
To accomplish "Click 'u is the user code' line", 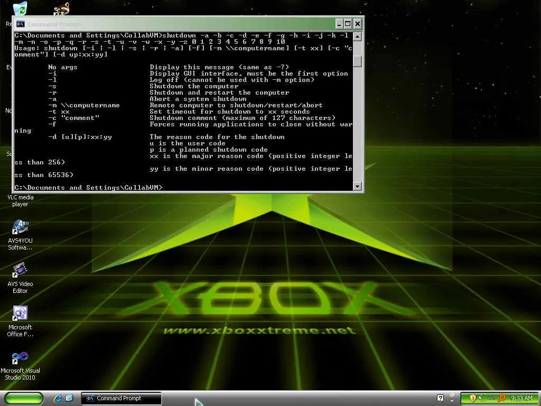I will click(188, 143).
